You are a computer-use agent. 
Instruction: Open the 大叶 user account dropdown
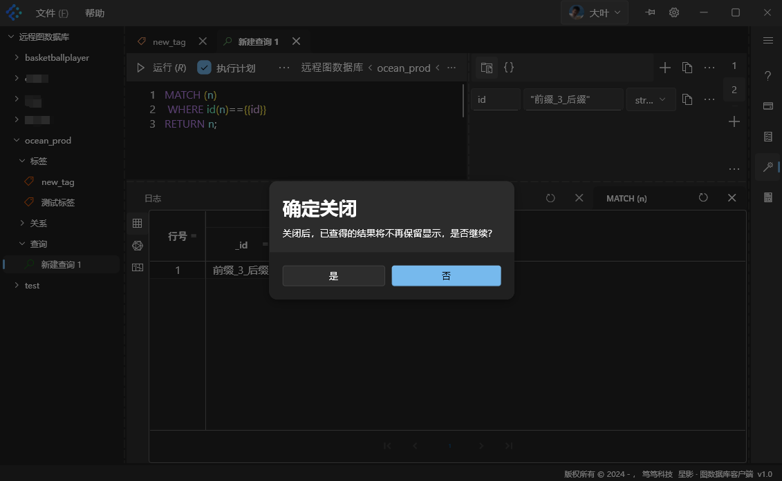pos(595,13)
